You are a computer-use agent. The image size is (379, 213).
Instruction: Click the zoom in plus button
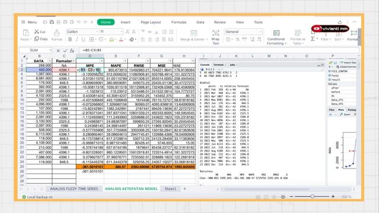tap(333, 196)
